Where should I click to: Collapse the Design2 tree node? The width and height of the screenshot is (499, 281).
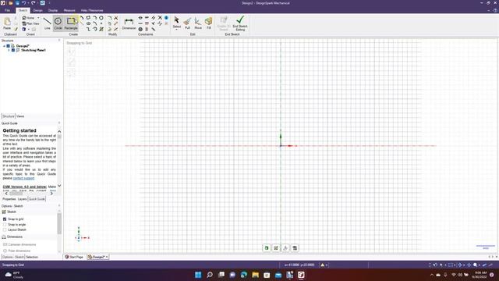tap(4, 46)
